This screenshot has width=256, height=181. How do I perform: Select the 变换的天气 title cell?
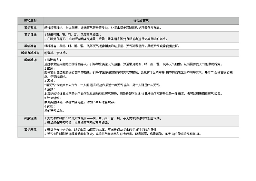[141, 20]
